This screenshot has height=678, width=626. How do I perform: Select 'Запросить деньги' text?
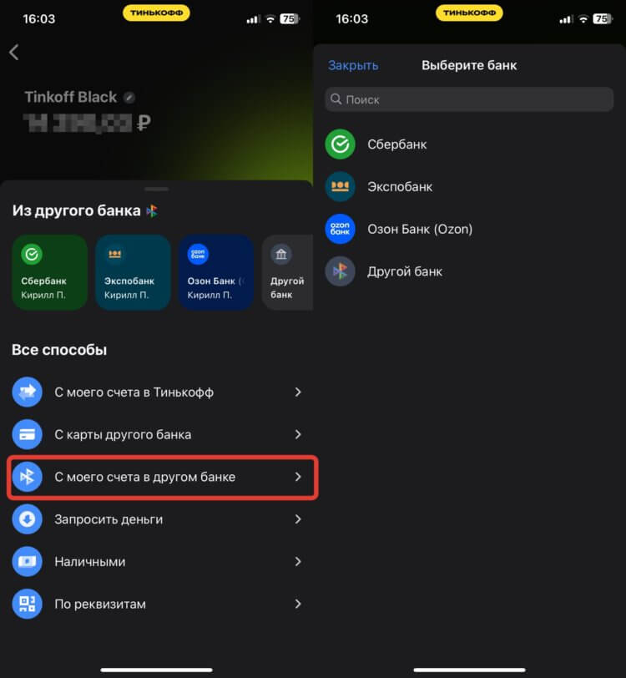[x=109, y=519]
